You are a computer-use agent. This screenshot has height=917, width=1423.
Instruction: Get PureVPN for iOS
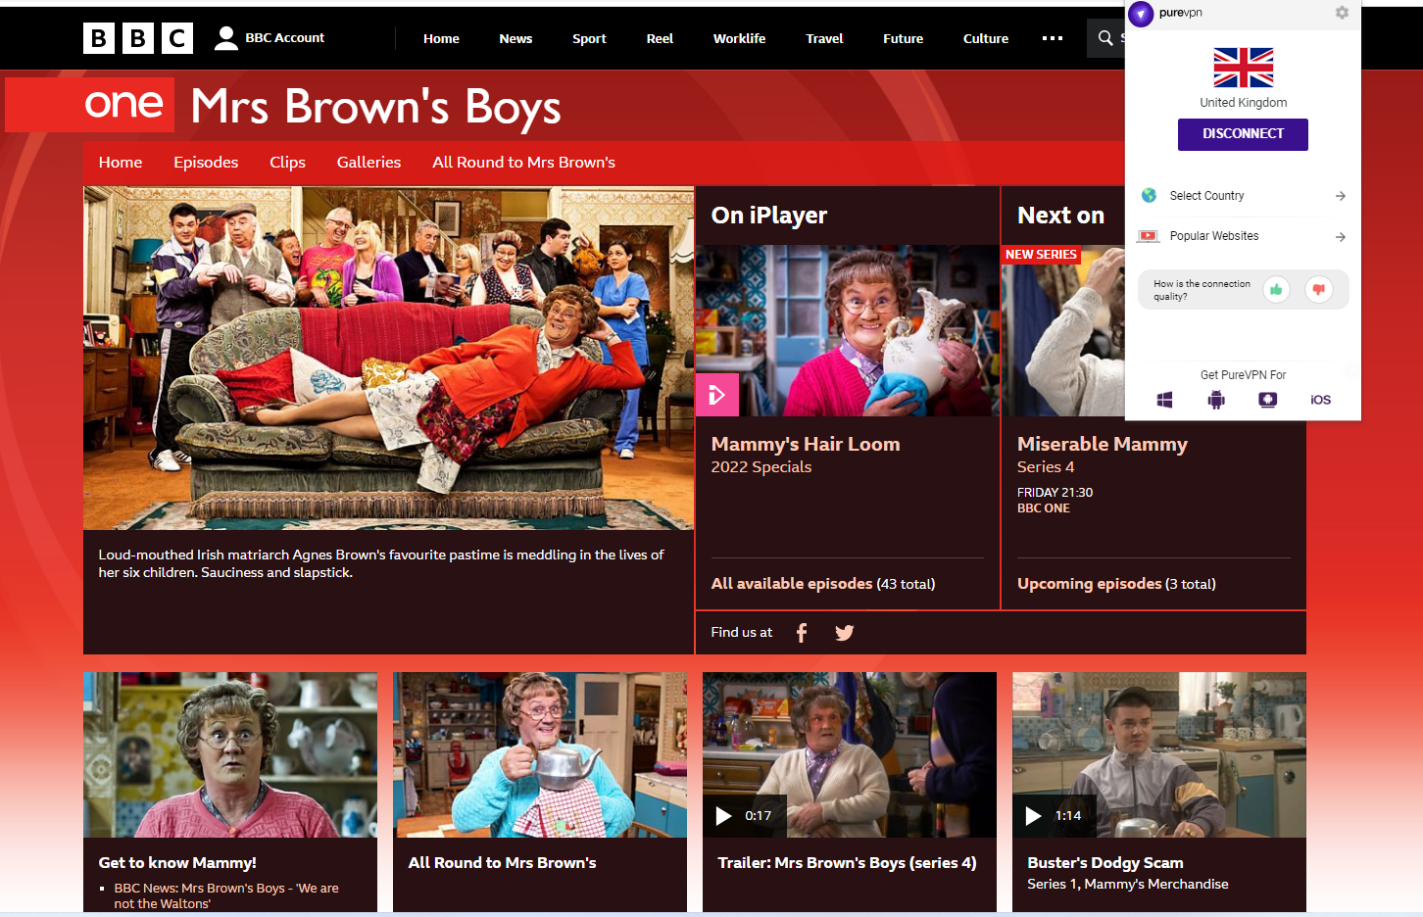pos(1320,400)
